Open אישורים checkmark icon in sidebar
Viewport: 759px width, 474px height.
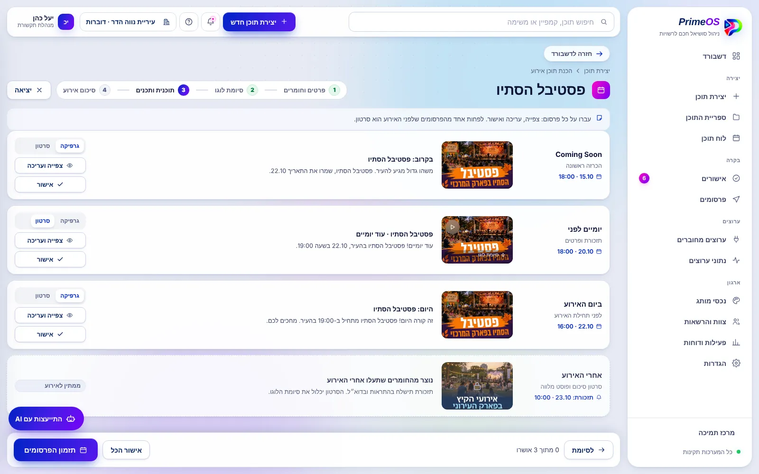(x=736, y=178)
